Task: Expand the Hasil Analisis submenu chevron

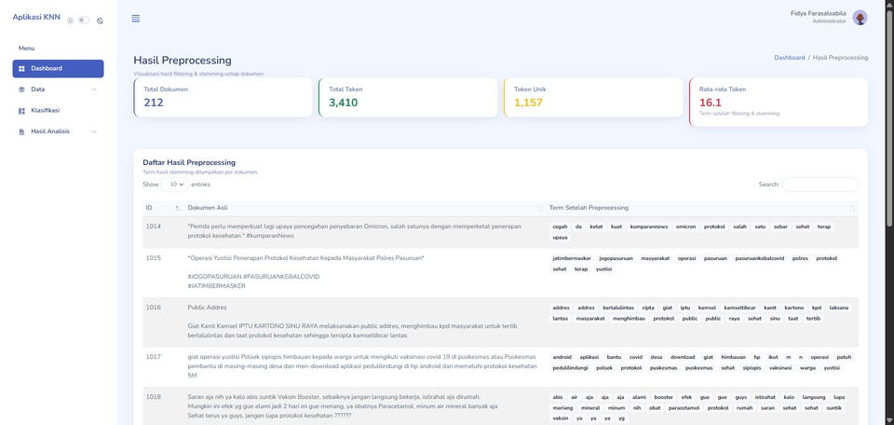Action: point(94,131)
